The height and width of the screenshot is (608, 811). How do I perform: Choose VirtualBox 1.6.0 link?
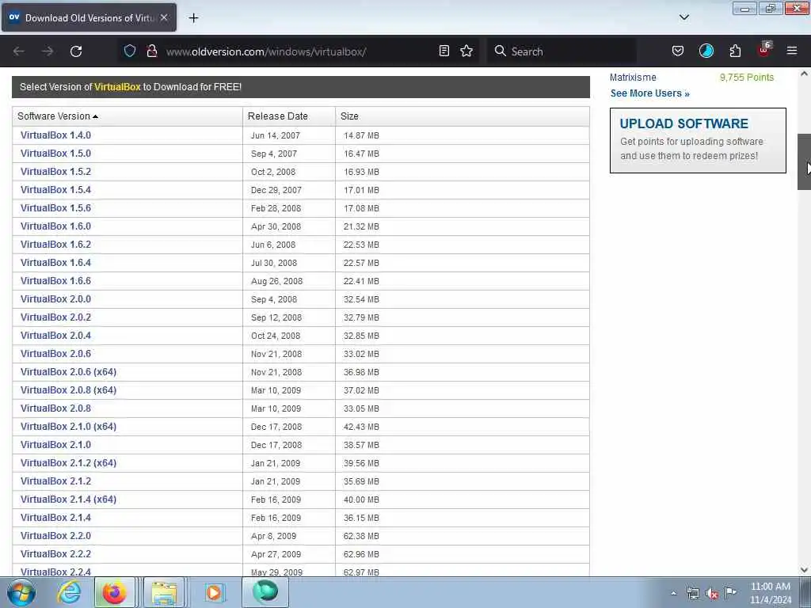(56, 226)
